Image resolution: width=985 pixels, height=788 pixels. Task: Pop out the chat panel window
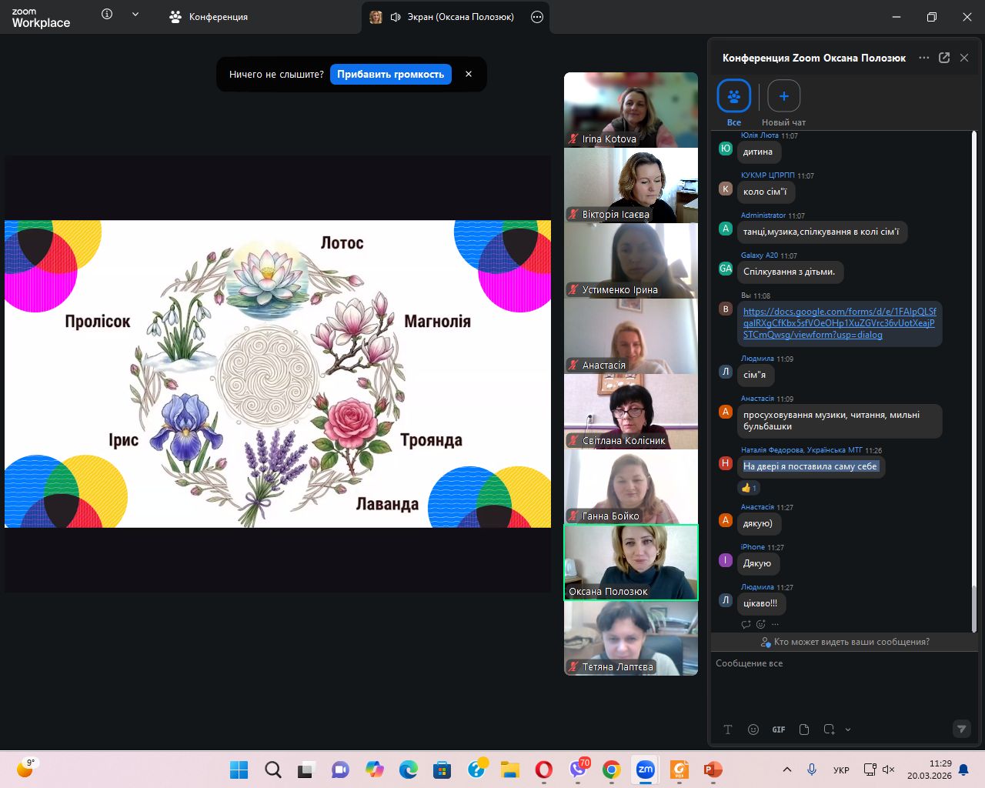click(944, 58)
